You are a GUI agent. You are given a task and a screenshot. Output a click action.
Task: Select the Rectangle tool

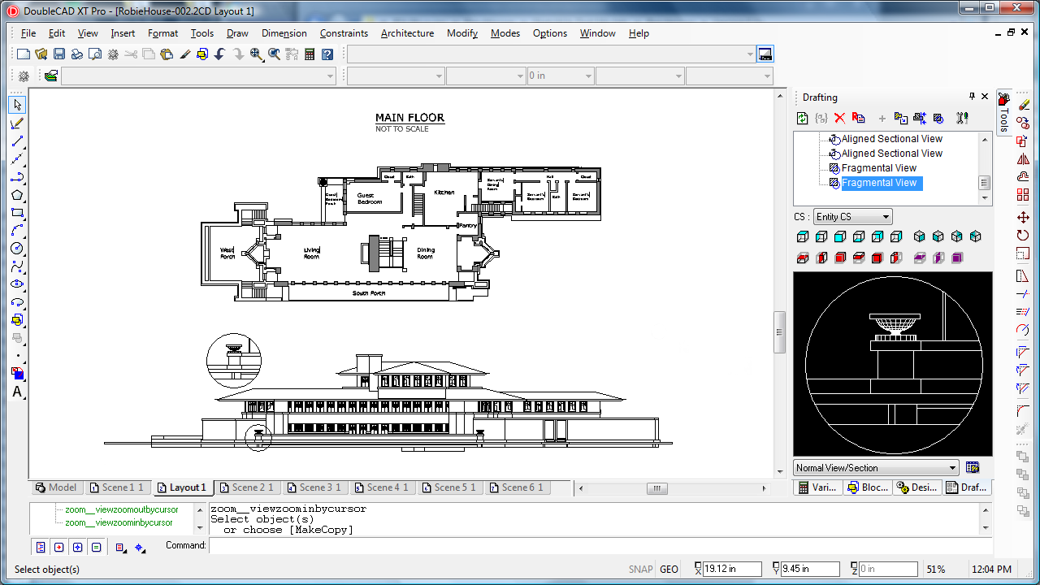click(17, 214)
